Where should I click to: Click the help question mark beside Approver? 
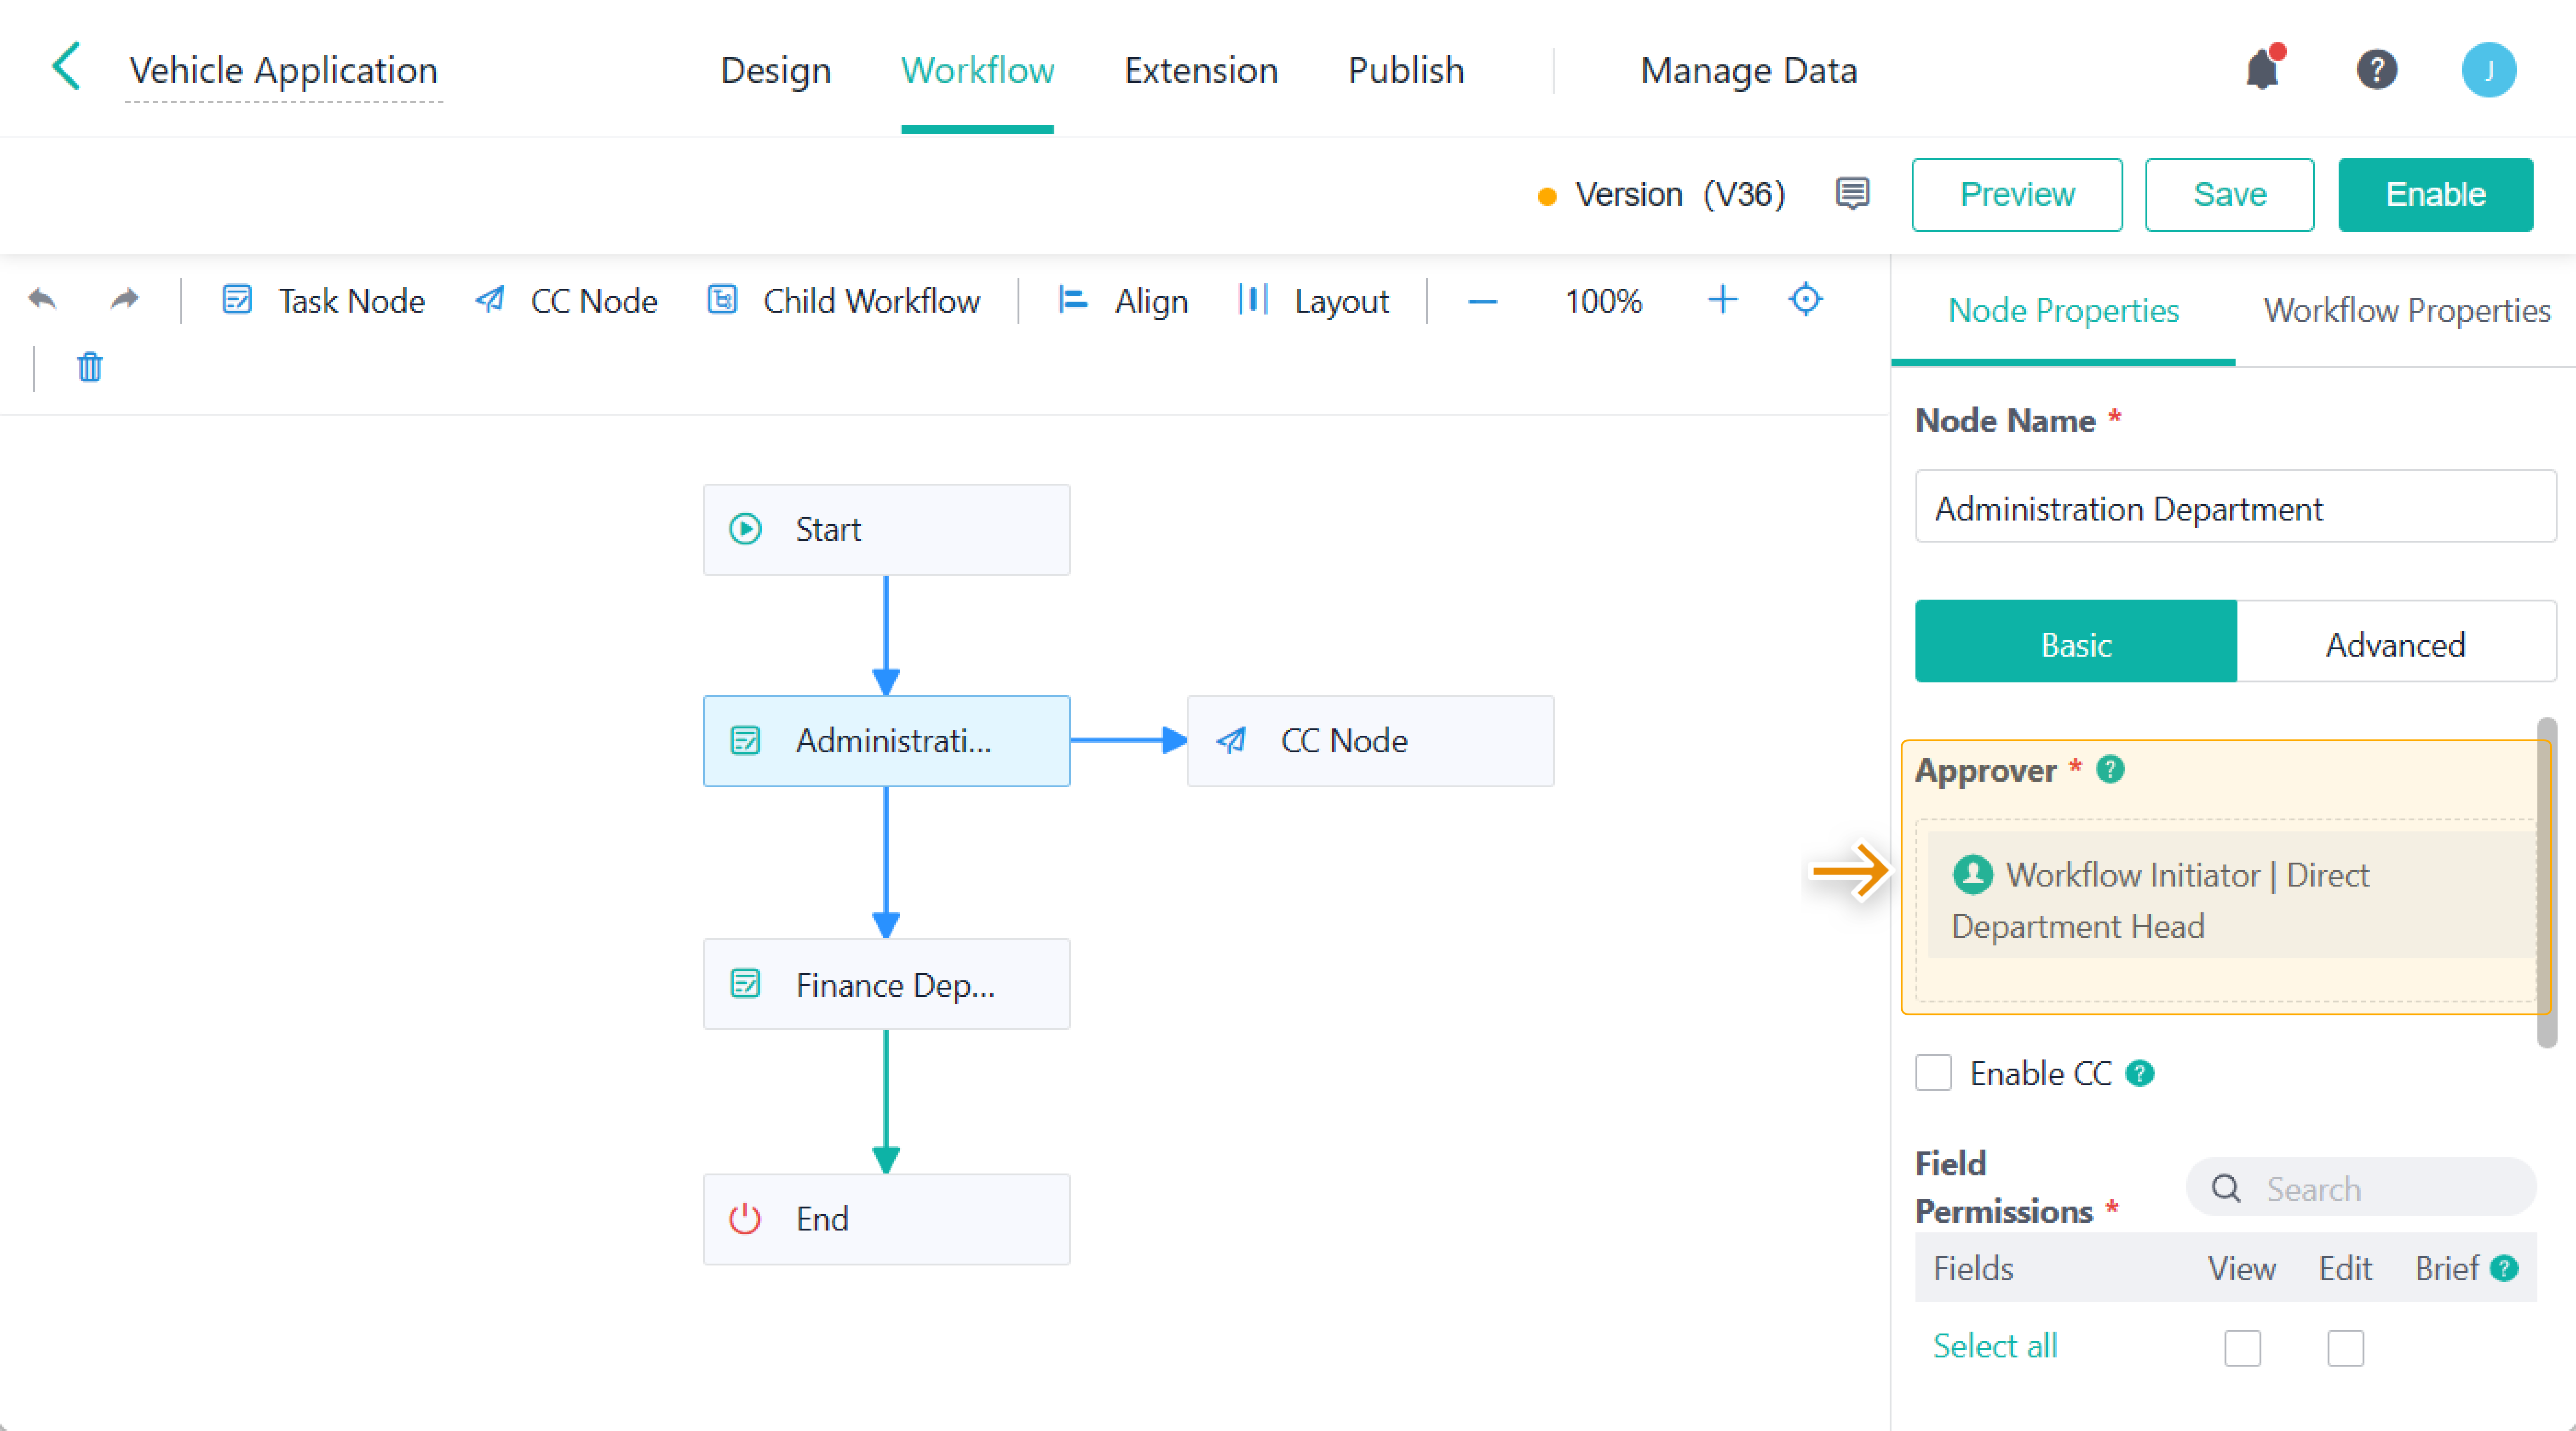(2112, 769)
